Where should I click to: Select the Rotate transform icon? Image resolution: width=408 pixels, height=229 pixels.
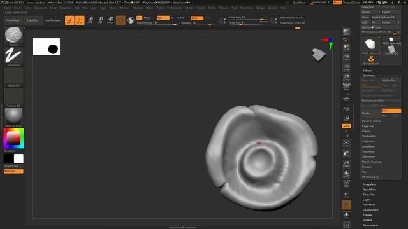tap(110, 20)
